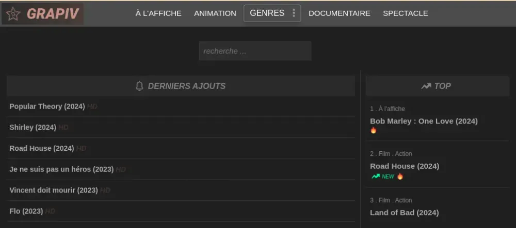Open the À L'AFFICHE menu item
The height and width of the screenshot is (228, 516).
pos(158,13)
